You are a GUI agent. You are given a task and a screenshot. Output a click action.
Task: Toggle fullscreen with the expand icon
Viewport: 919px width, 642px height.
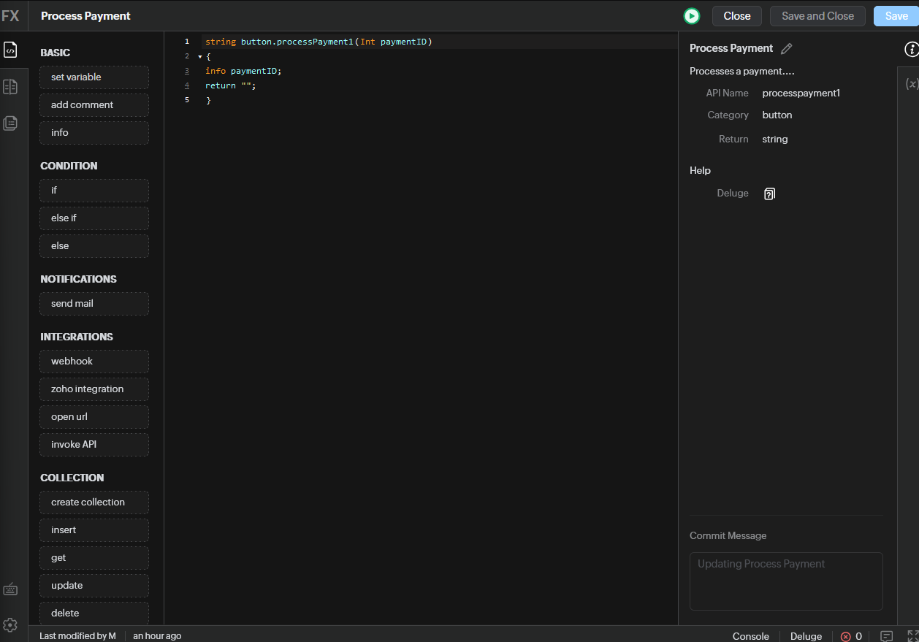[912, 636]
